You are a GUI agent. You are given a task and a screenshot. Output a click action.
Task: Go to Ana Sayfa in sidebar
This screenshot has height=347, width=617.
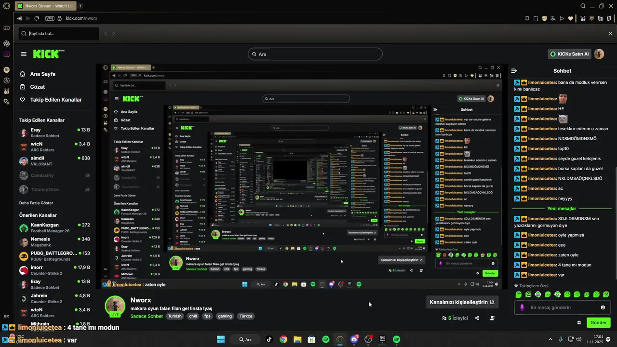tap(38, 74)
